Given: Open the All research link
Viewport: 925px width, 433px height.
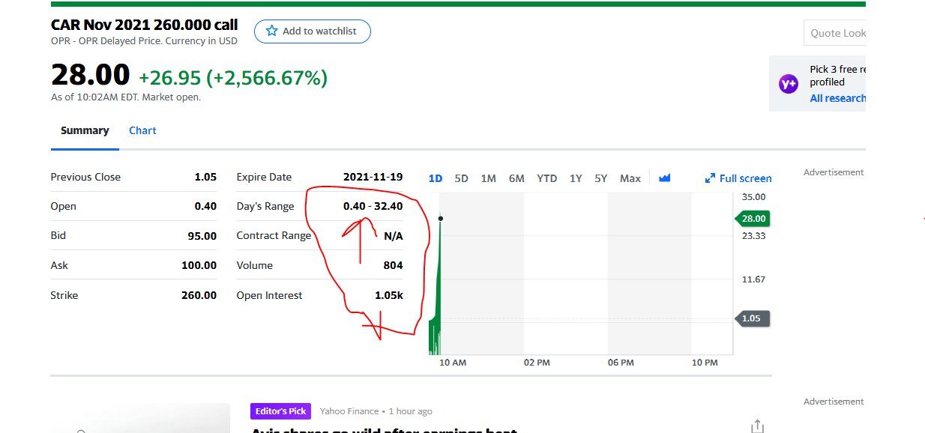Looking at the screenshot, I should coord(837,98).
